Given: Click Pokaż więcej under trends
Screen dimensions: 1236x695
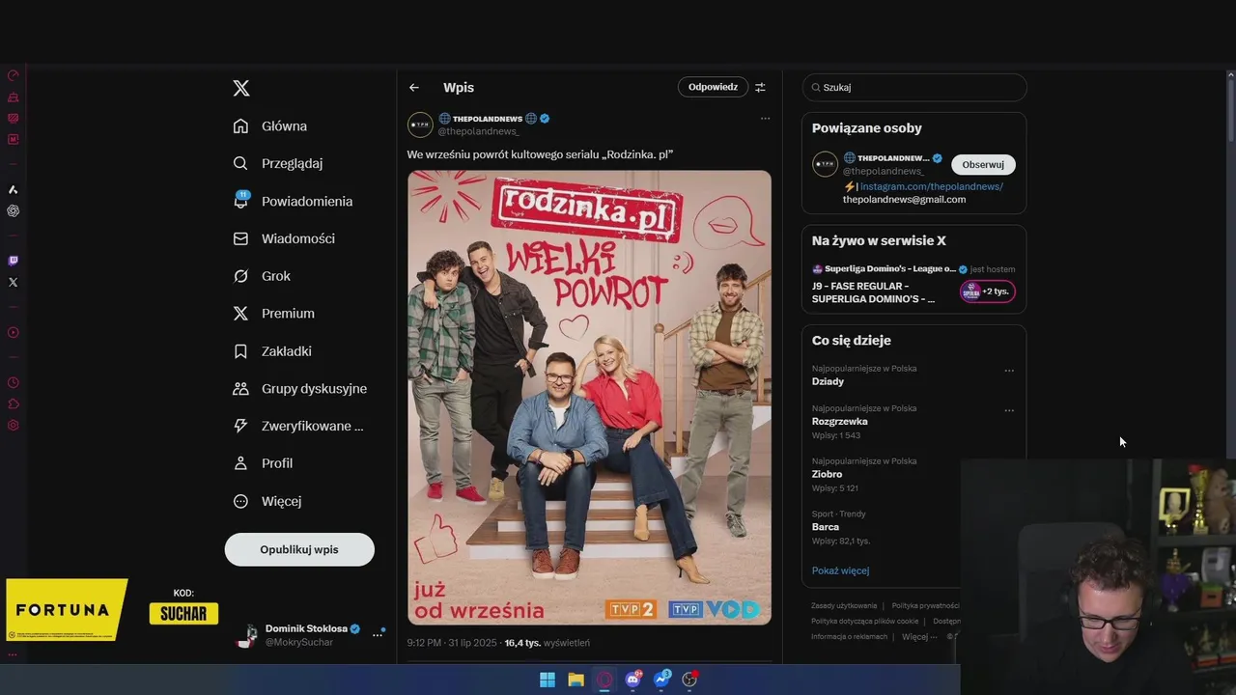Looking at the screenshot, I should coord(840,570).
